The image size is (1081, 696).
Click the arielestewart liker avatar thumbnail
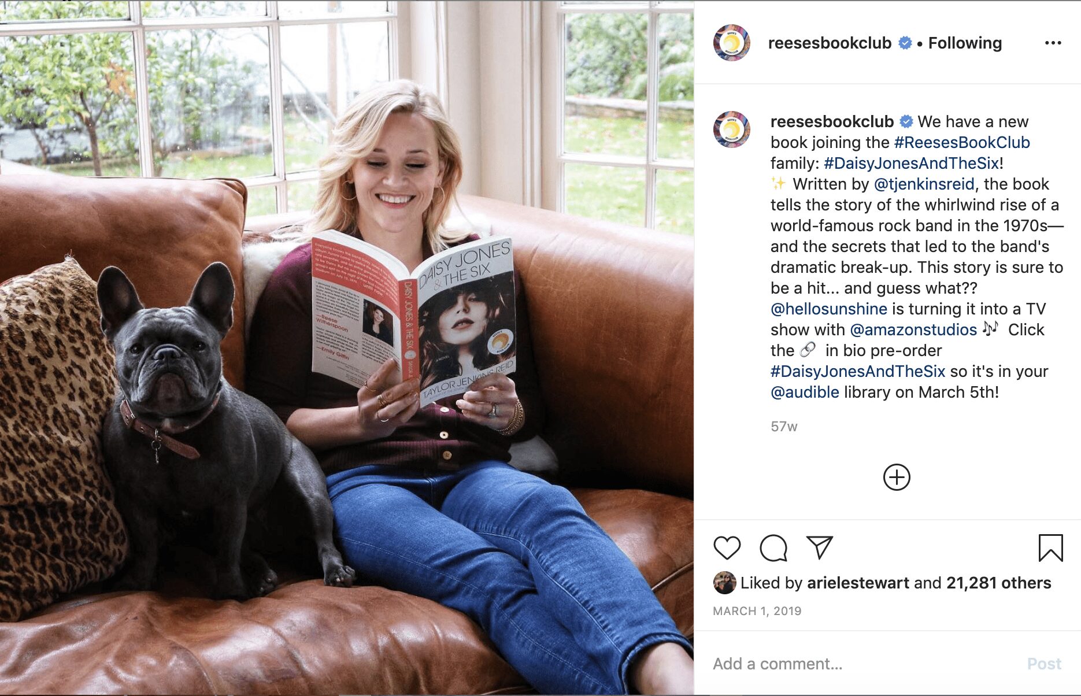tap(724, 583)
